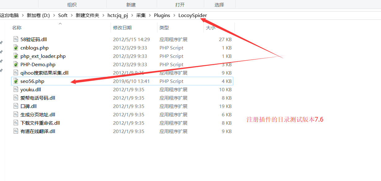Select the 口碑.dll file icon
Image resolution: width=381 pixels, height=181 pixels.
16,106
